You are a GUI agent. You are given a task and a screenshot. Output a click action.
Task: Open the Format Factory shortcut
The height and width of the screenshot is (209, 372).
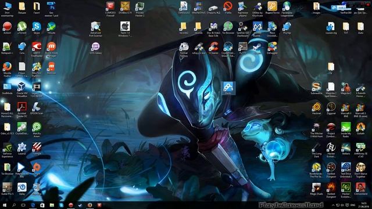[184, 49]
